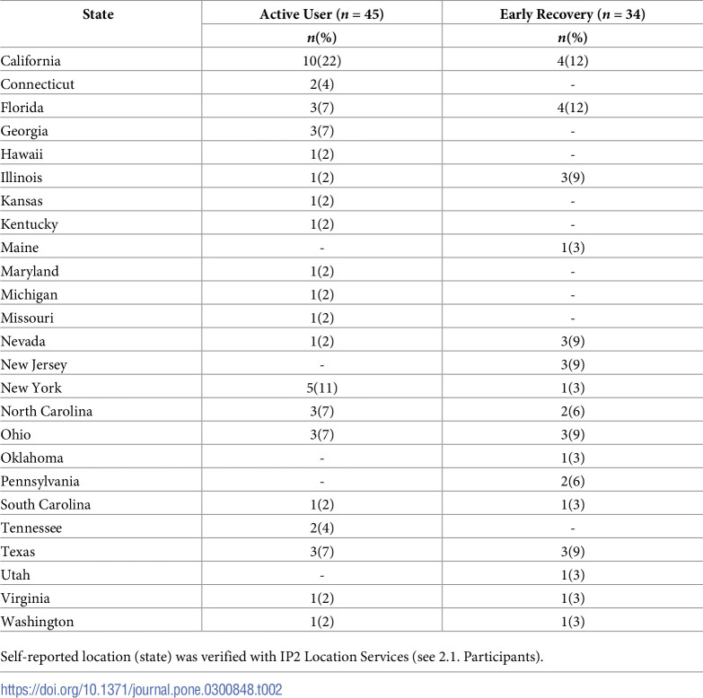Select the Active User column header
This screenshot has width=703, height=698.
(x=321, y=14)
